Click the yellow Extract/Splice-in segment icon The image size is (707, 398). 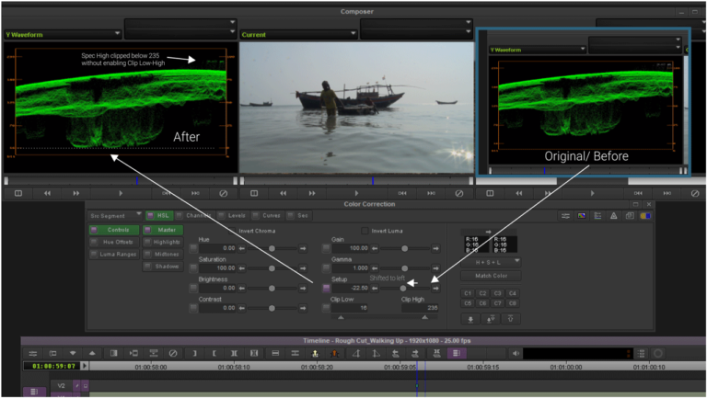pos(315,354)
